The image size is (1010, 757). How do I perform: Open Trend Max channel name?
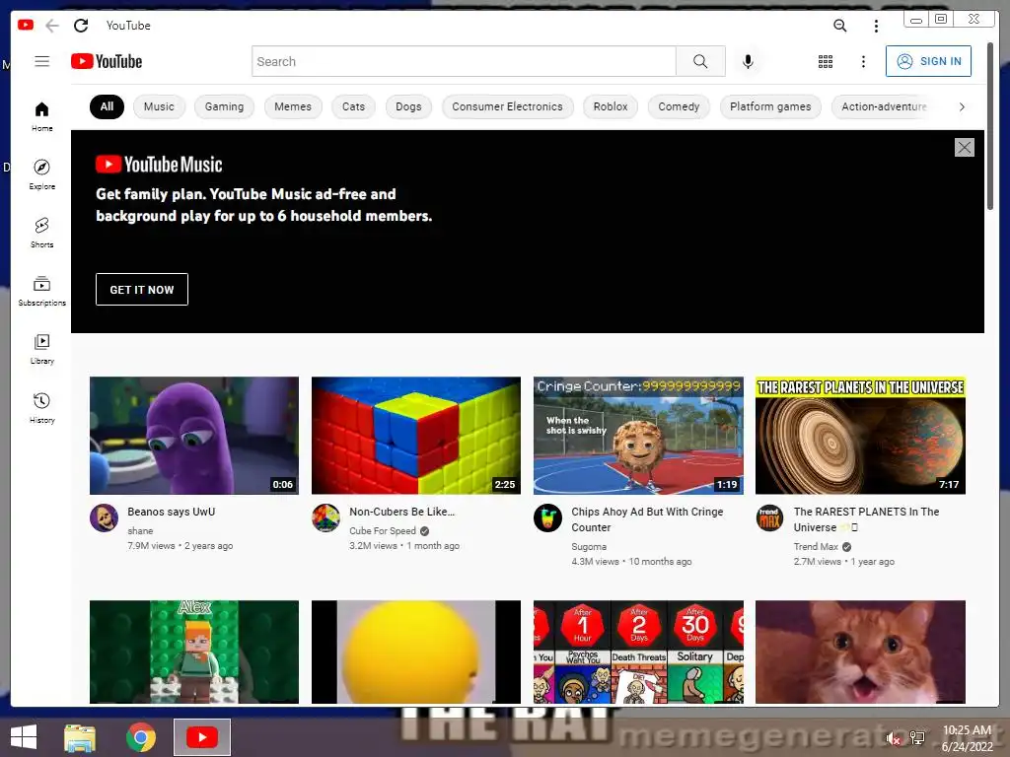coord(816,546)
